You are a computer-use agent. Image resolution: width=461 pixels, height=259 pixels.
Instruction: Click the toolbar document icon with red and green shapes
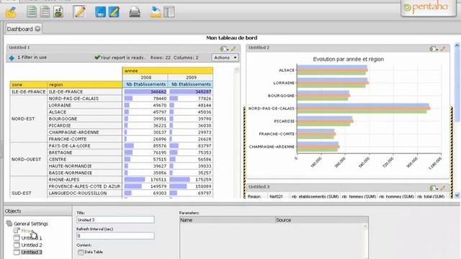[x=58, y=12]
